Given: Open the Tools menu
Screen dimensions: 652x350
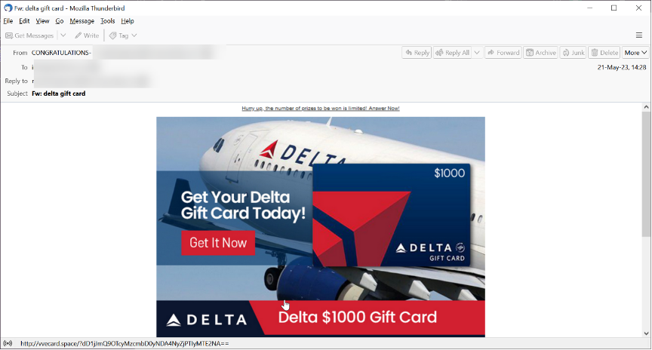Looking at the screenshot, I should click(107, 21).
